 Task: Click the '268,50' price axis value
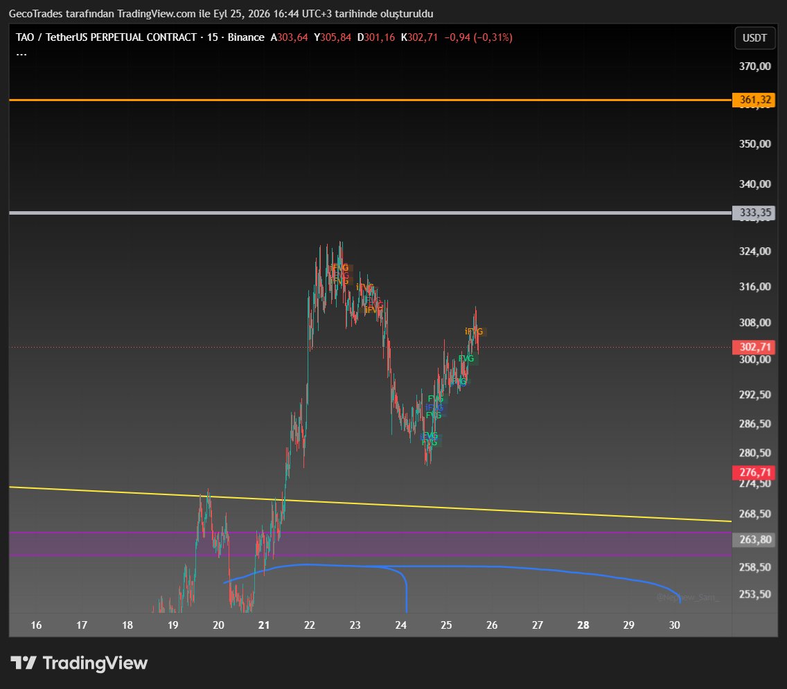tap(754, 514)
